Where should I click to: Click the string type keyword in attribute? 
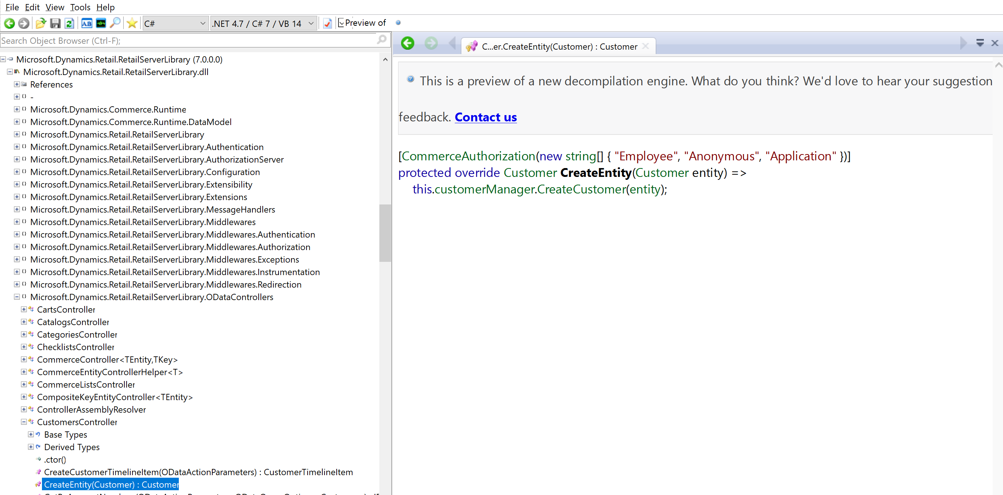coord(581,156)
